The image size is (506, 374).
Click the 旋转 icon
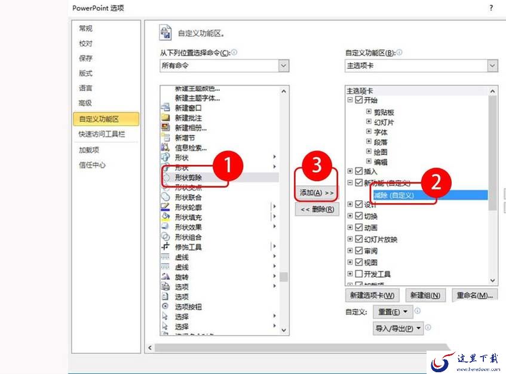(165, 277)
